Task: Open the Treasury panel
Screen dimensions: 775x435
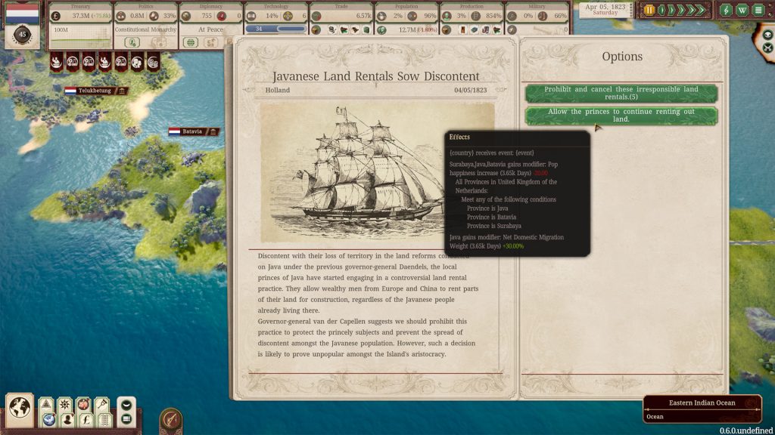Action: [80, 16]
